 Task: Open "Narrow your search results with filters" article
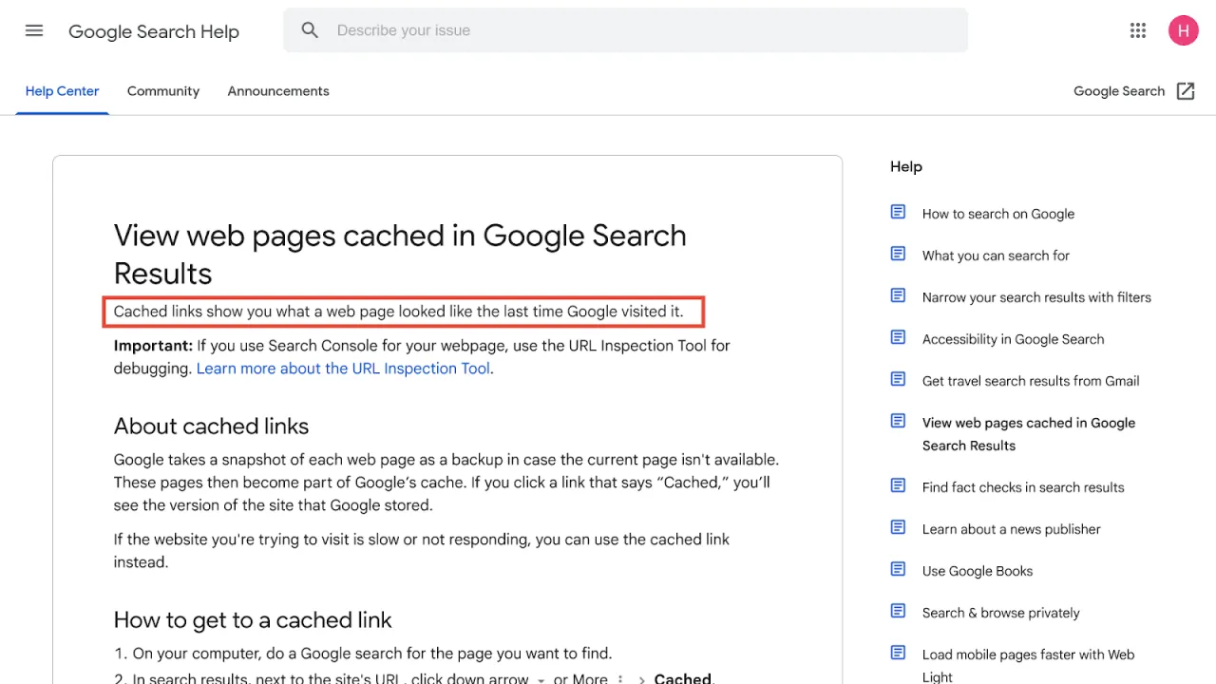click(1036, 296)
